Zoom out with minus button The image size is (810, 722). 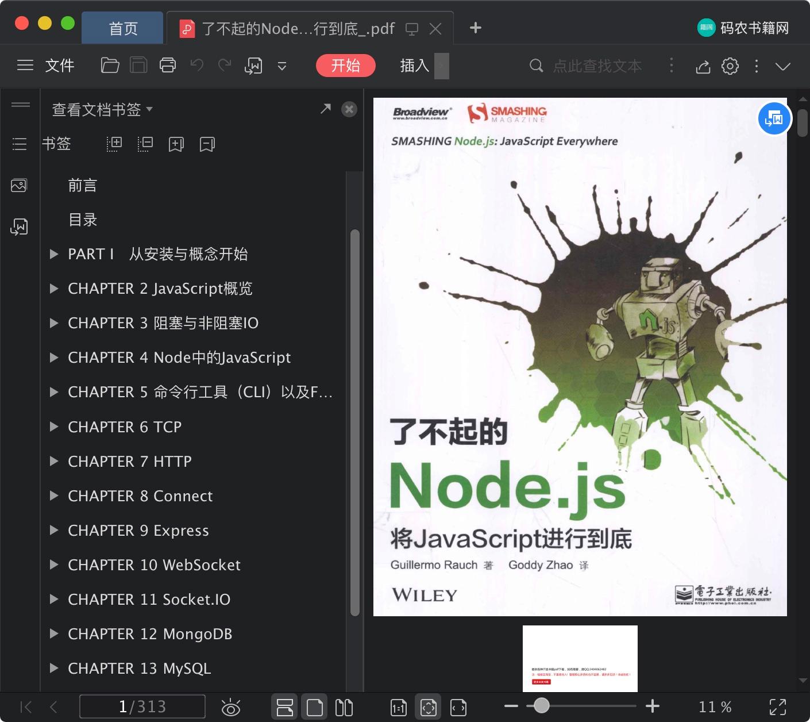tap(511, 706)
